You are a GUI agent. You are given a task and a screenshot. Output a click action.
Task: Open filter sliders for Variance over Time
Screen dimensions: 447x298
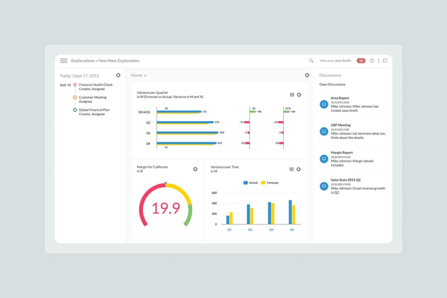pyautogui.click(x=292, y=169)
